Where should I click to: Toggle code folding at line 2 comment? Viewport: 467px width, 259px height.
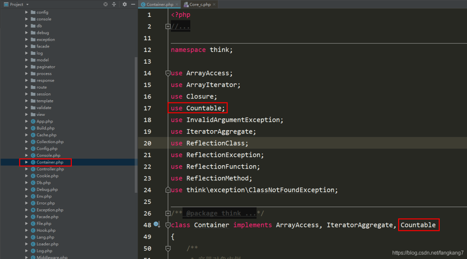pos(168,26)
